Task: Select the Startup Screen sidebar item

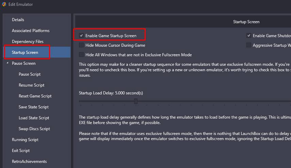Action: click(x=25, y=52)
